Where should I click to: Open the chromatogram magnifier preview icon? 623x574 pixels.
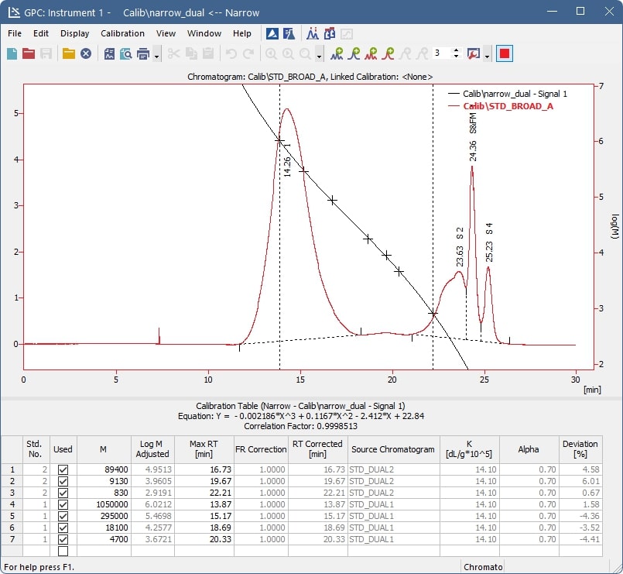click(125, 54)
